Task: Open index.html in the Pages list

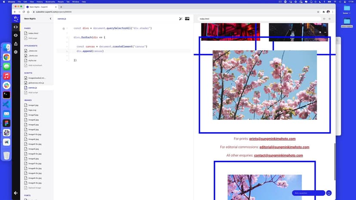Action: click(33, 33)
